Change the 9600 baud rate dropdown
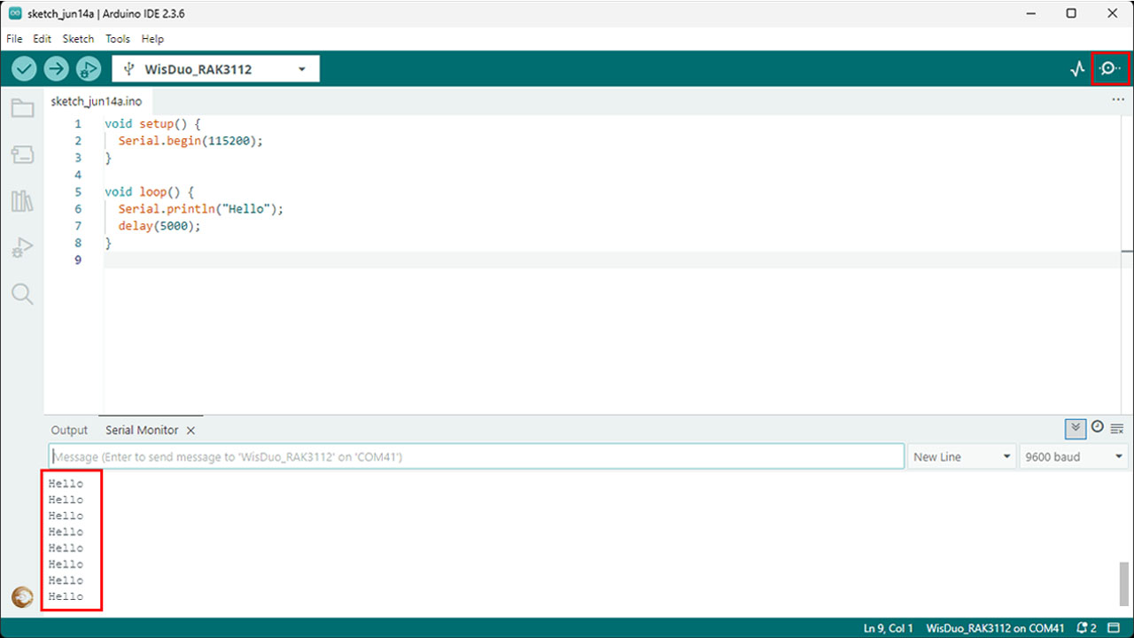The image size is (1134, 638). coord(1073,457)
